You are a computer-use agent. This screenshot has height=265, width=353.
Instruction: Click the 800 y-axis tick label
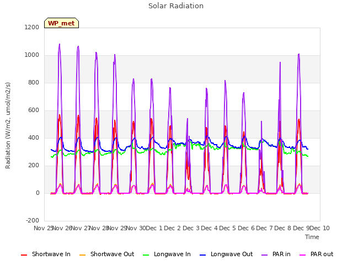coord(34,82)
